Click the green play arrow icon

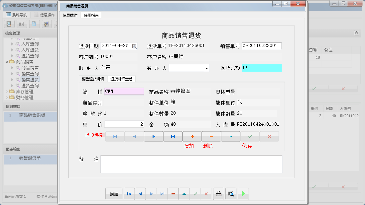pyautogui.click(x=243, y=194)
